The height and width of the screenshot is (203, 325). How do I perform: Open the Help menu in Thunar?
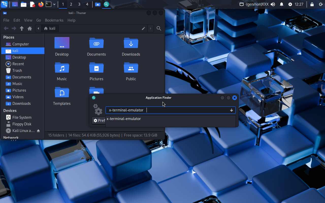click(x=72, y=20)
